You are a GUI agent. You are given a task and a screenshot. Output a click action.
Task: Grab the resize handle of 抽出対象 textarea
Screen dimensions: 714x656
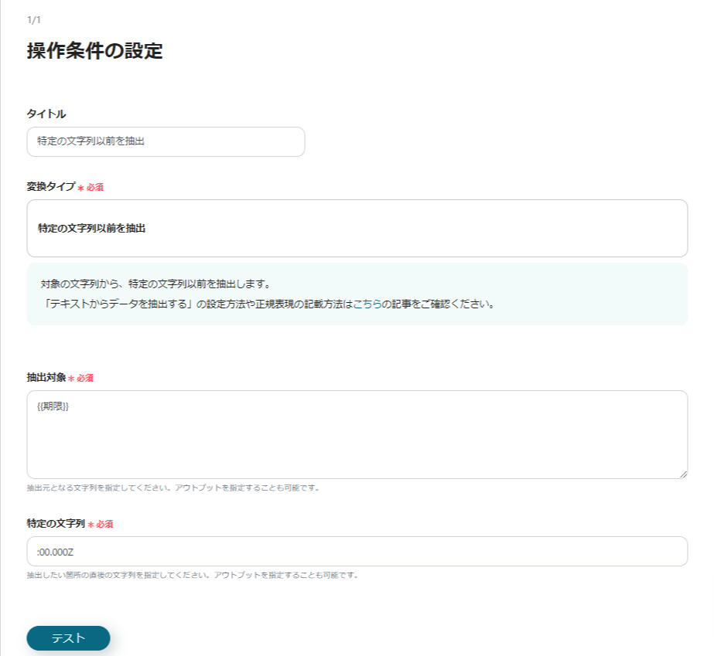click(683, 474)
